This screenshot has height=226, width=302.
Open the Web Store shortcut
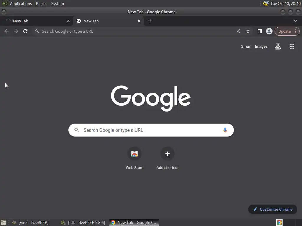click(134, 158)
